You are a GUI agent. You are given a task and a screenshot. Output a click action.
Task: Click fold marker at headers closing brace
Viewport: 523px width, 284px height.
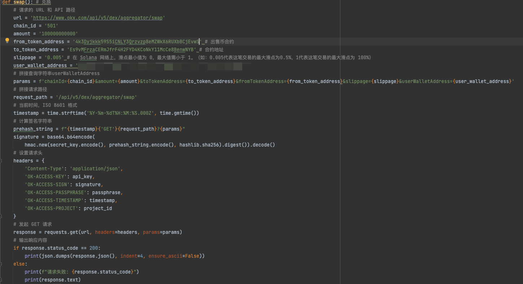click(1, 216)
